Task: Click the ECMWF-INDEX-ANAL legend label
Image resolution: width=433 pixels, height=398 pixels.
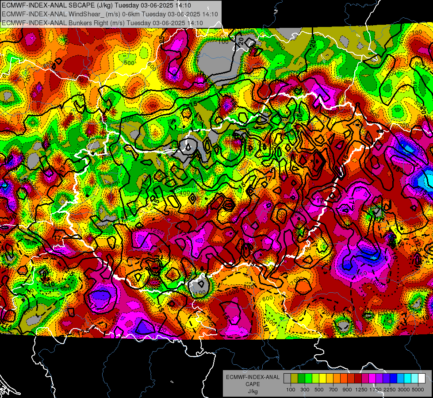Action: pyautogui.click(x=253, y=377)
